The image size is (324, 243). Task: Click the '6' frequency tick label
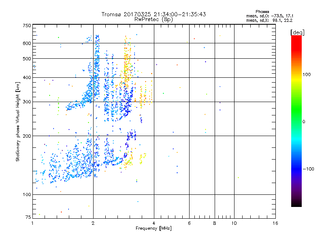[189, 223]
